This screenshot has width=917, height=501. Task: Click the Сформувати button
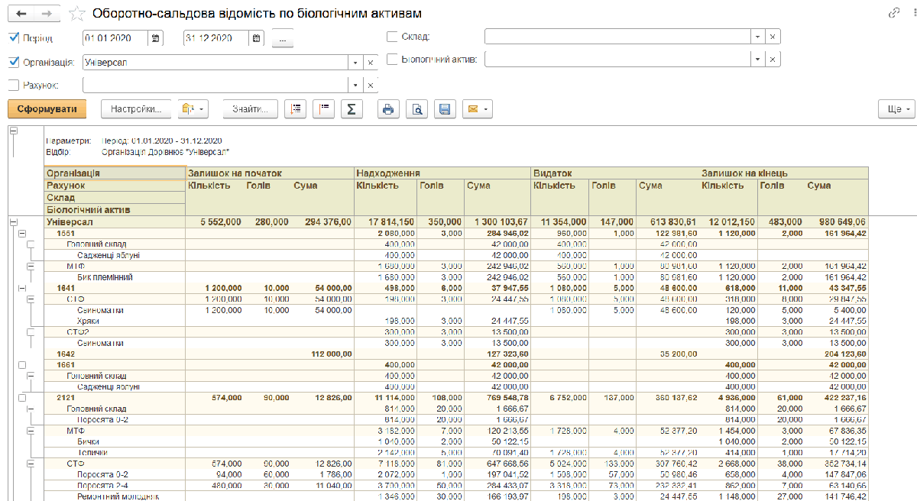pos(47,109)
